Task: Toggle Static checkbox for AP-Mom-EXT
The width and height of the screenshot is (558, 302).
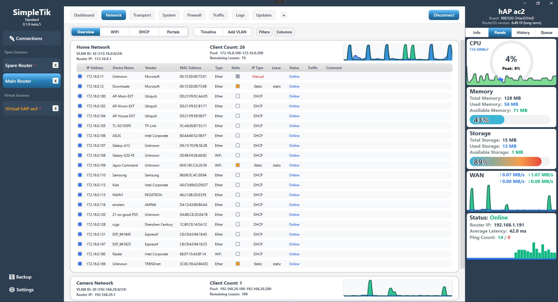Action: (238, 96)
